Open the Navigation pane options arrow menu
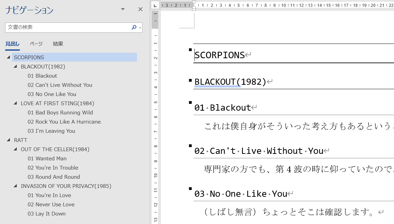Screen dimensions: 394x224 click(x=122, y=9)
